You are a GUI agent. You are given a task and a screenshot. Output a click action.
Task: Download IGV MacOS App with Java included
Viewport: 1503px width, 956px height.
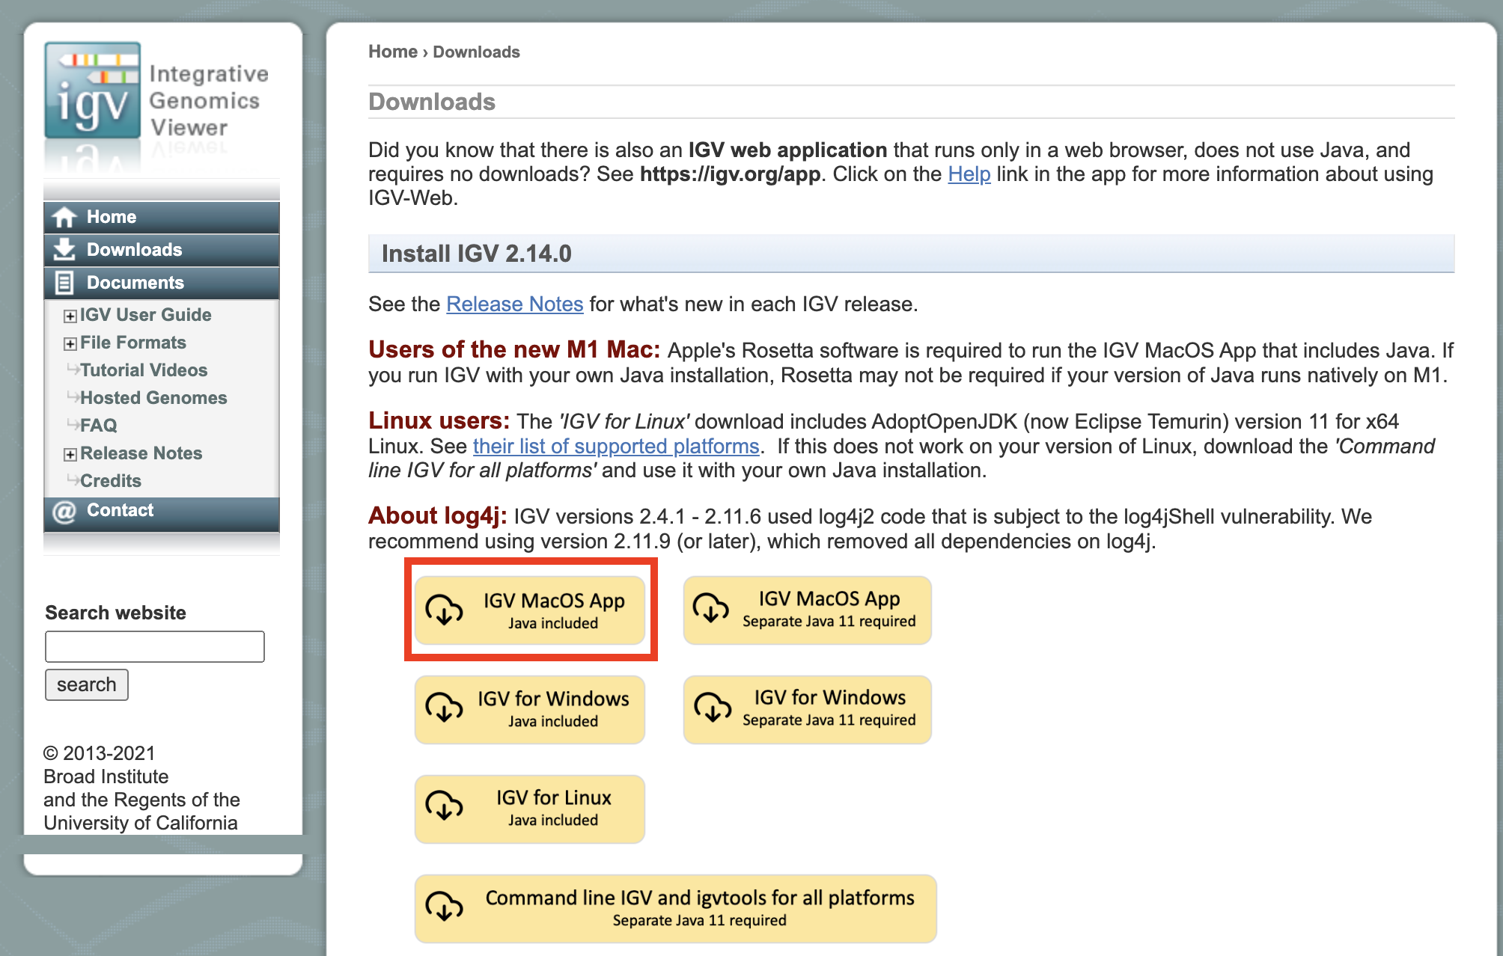click(530, 610)
